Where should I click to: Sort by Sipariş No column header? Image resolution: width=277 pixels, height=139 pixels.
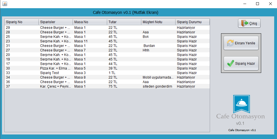point(21,22)
